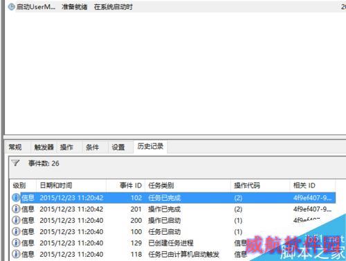Click the date cell in the 任务已由计算机启动触发 row
This screenshot has width=346, height=261.
(x=71, y=254)
